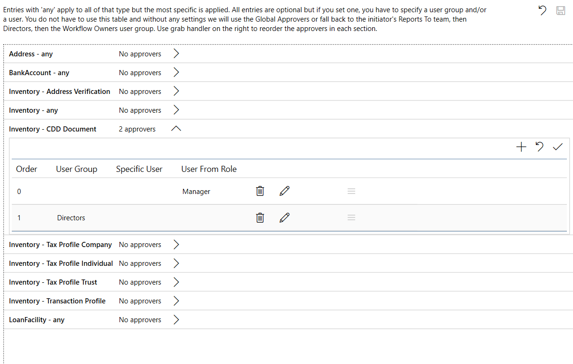Select Inventory - Tax Profile Trust label

(x=53, y=282)
